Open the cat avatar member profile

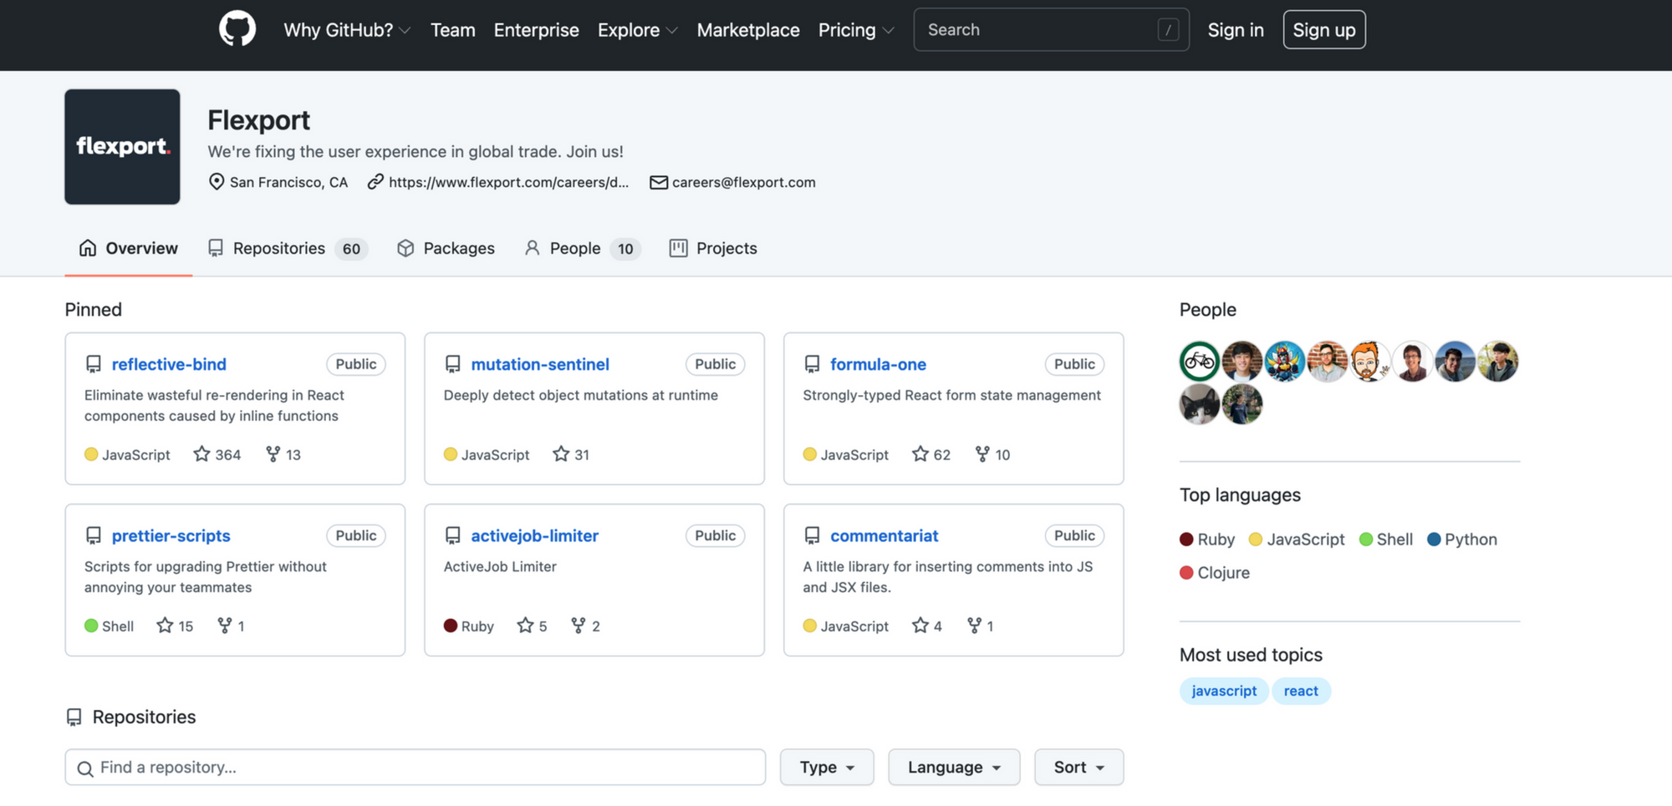click(1200, 404)
